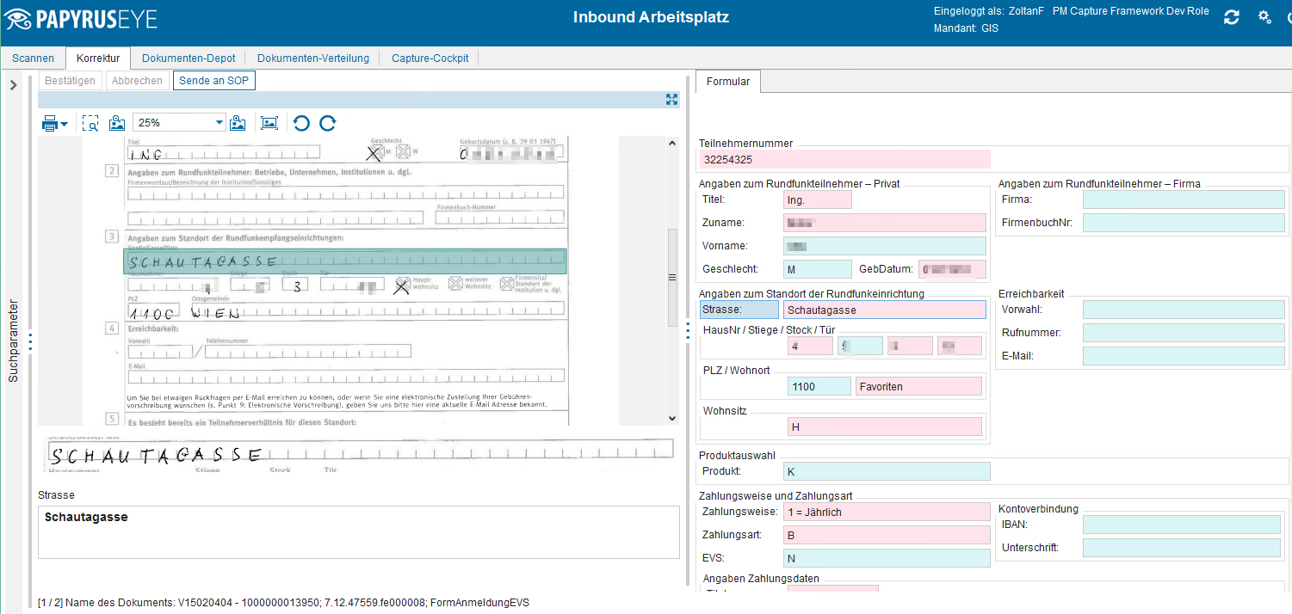Click the Vorwahl input field
The image size is (1292, 614).
[1184, 310]
